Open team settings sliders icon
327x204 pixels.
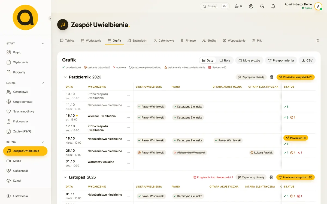pos(317,41)
